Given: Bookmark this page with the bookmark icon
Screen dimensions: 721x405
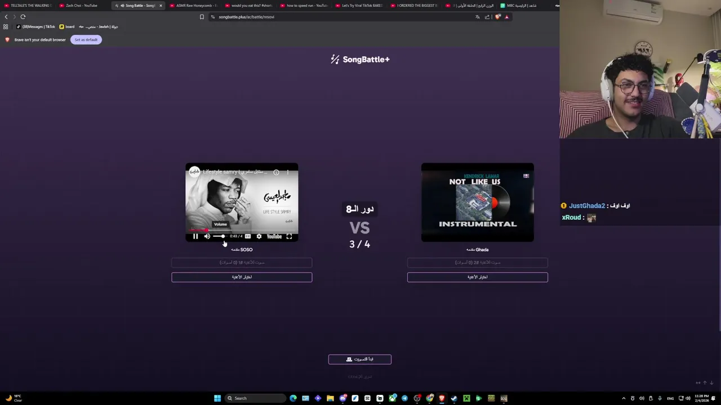Looking at the screenshot, I should 202,17.
